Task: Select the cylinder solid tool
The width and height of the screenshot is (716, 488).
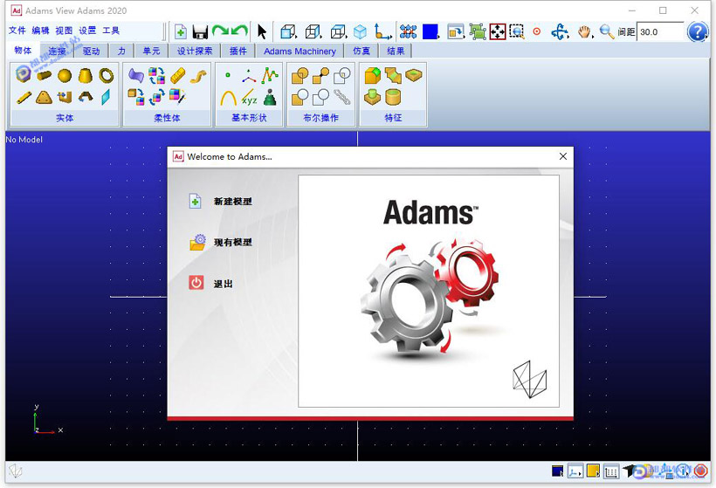Action: (x=44, y=75)
